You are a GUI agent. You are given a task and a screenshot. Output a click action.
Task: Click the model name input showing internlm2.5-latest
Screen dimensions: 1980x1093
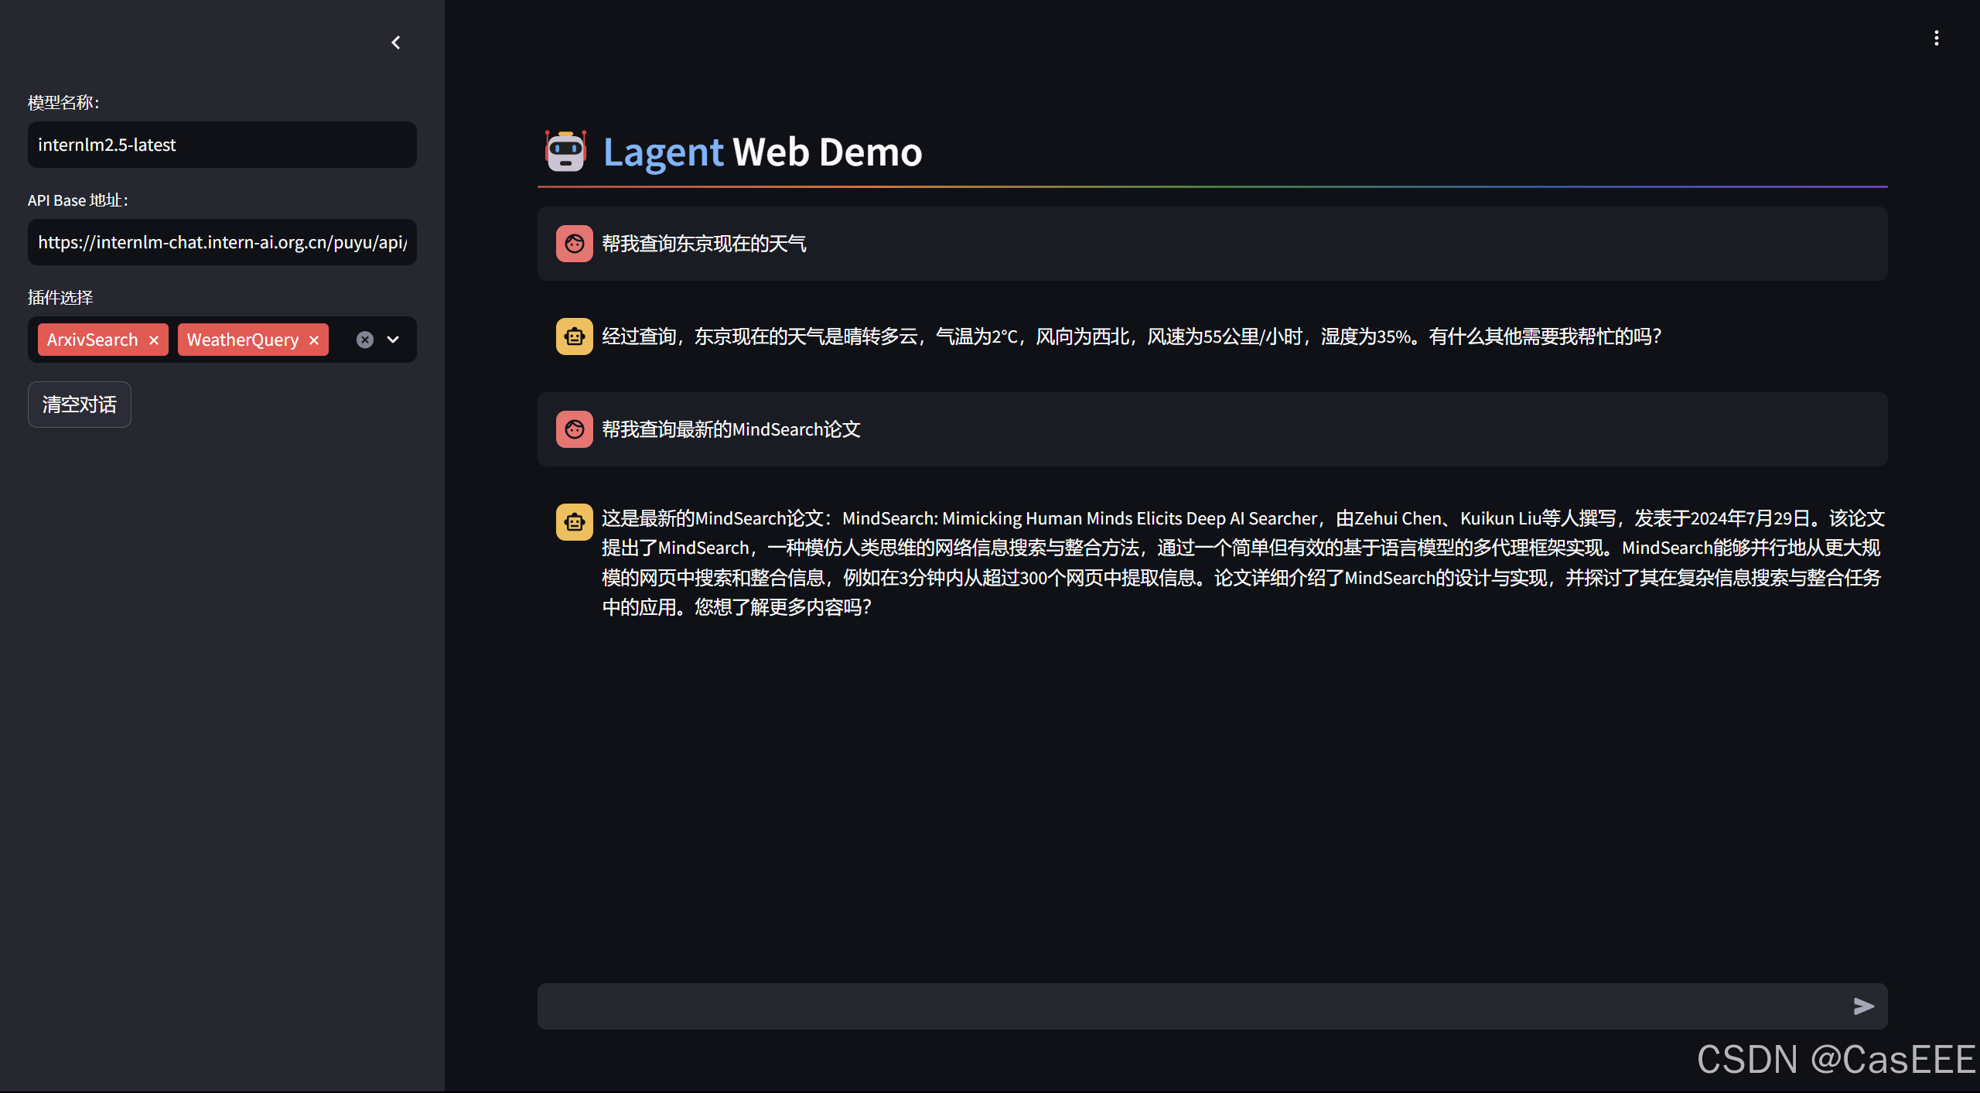pos(222,145)
